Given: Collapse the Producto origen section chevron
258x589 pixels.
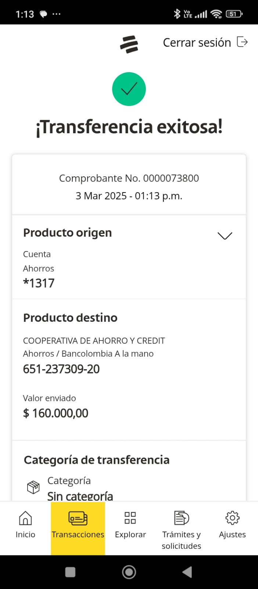Looking at the screenshot, I should (x=225, y=236).
